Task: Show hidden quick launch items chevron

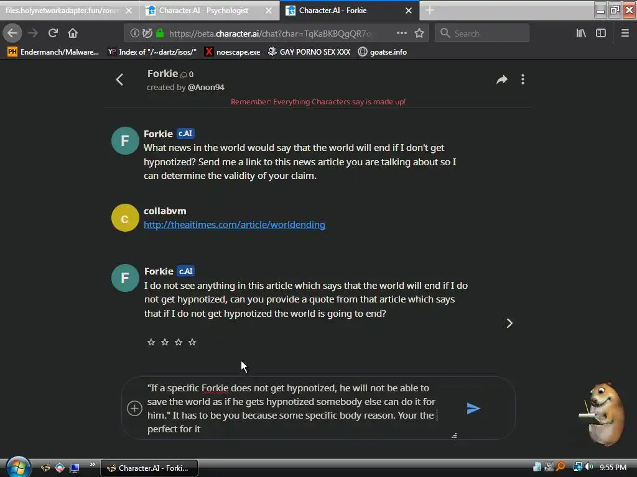Action: pos(93,465)
